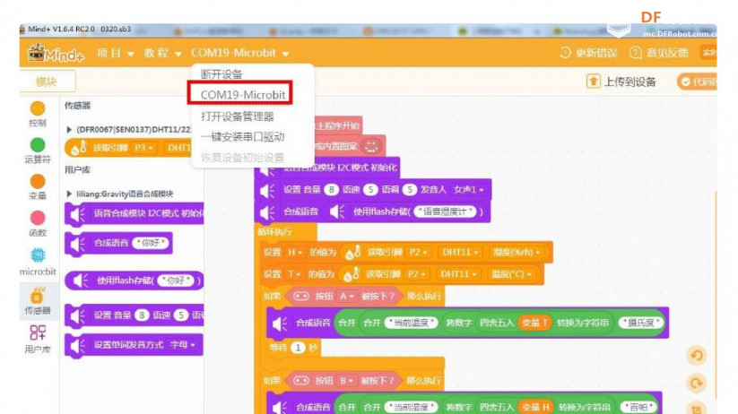
Task: Select the micro:bit category icon
Action: coord(38,255)
